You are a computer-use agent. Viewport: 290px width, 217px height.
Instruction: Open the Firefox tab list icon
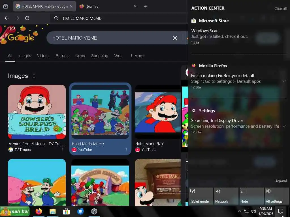pos(6,6)
